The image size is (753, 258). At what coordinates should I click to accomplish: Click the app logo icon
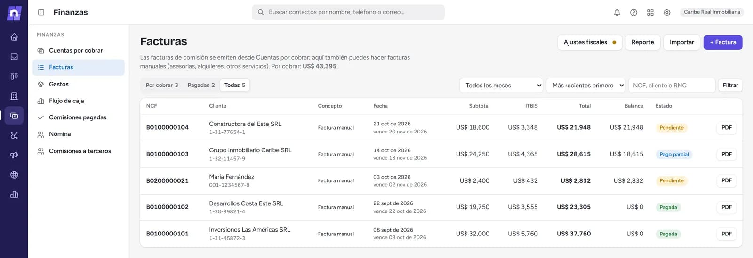[x=14, y=13]
